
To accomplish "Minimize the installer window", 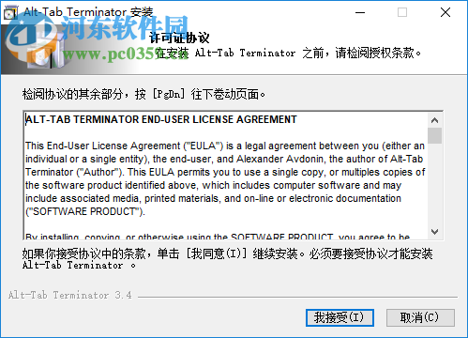I will 360,12.
